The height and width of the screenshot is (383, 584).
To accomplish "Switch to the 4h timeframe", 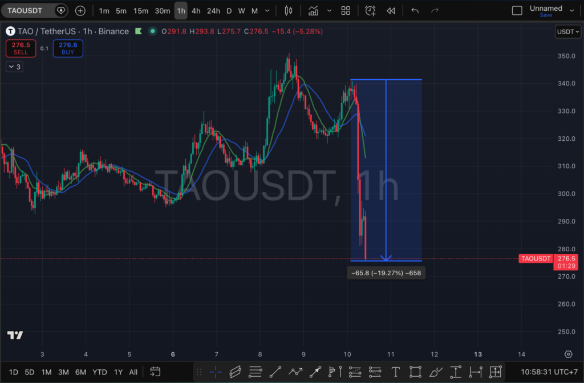I will pyautogui.click(x=196, y=11).
